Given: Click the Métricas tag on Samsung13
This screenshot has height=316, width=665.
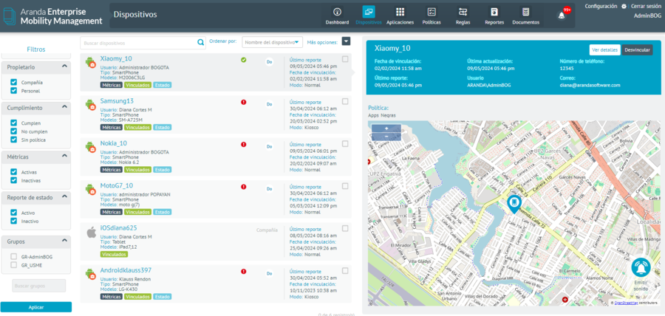Looking at the screenshot, I should (112, 127).
